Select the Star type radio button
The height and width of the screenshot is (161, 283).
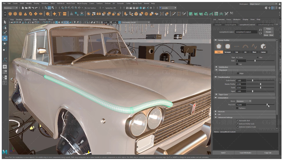(x=258, y=58)
